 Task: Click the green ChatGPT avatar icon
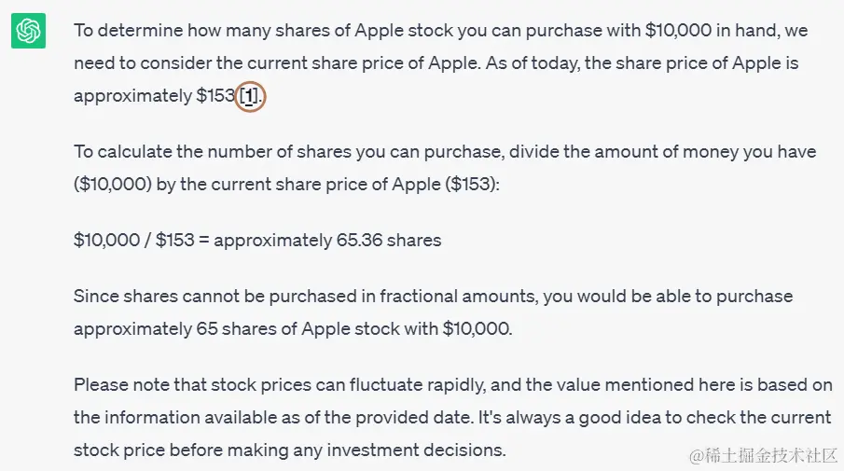[x=29, y=31]
